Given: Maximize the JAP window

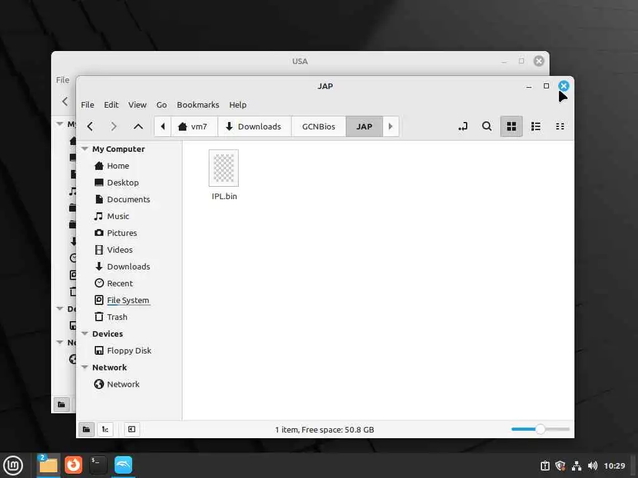Looking at the screenshot, I should click(546, 86).
